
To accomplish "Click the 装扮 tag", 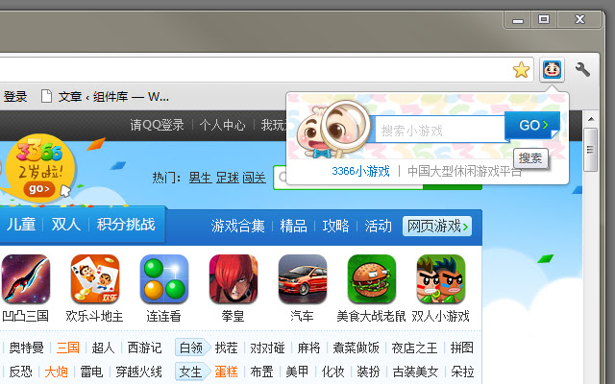I will tap(368, 372).
